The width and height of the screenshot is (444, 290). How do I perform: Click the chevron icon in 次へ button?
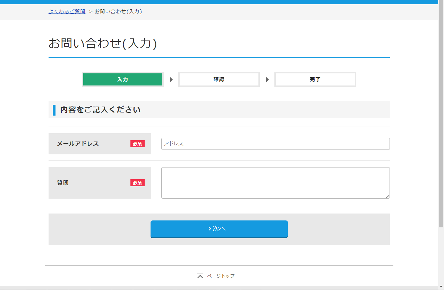pyautogui.click(x=210, y=229)
